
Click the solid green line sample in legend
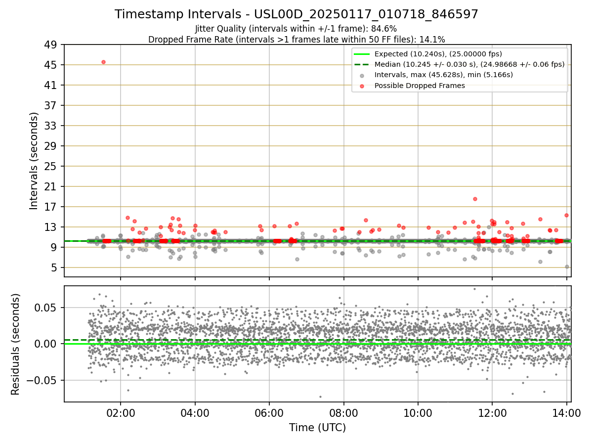point(362,54)
